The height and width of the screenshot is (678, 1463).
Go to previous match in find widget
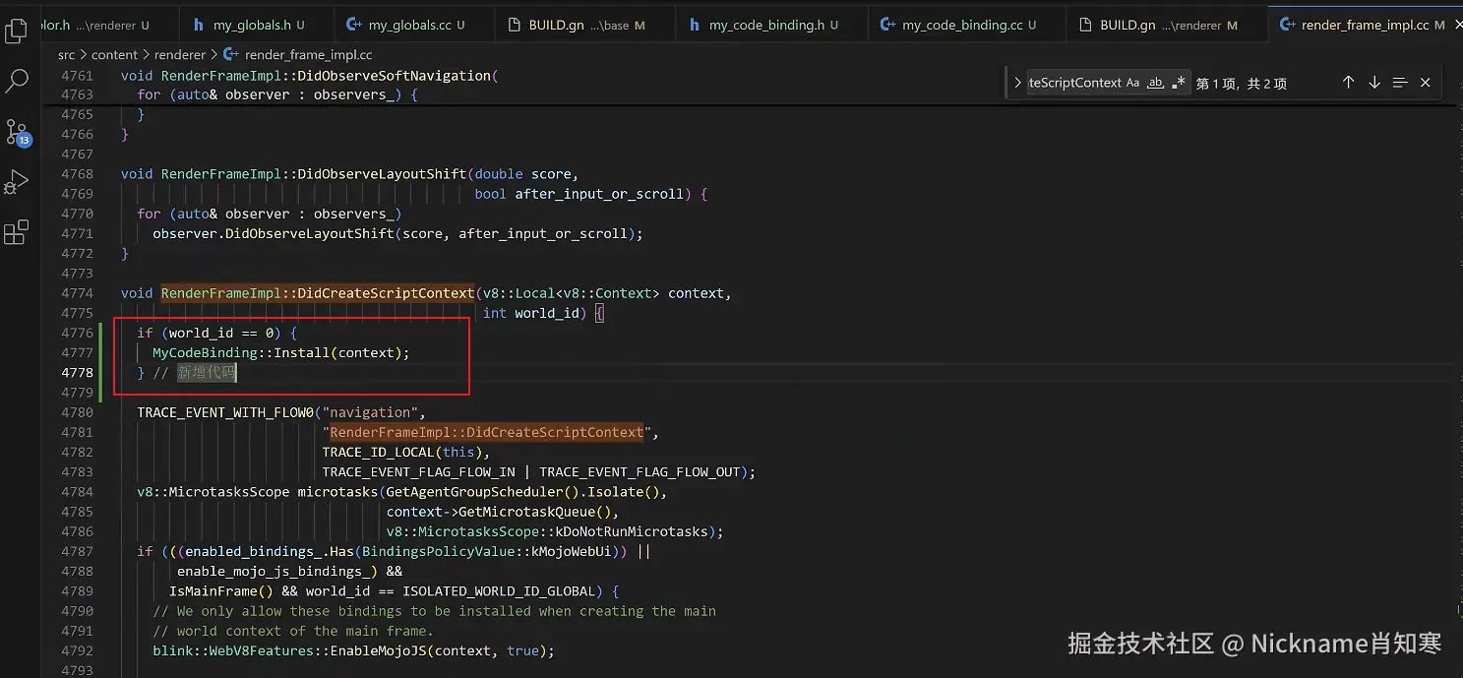pyautogui.click(x=1349, y=83)
